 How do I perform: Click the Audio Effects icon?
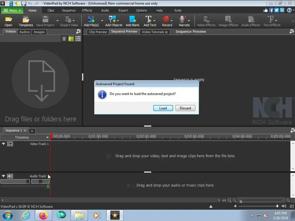251,19
